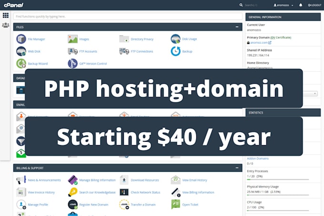The height and width of the screenshot is (216, 324).
Task: Collapse the Files section
Action: click(x=237, y=27)
